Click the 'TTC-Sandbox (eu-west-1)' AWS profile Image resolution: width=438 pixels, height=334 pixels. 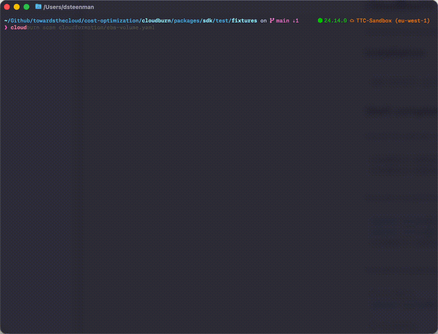pos(393,20)
